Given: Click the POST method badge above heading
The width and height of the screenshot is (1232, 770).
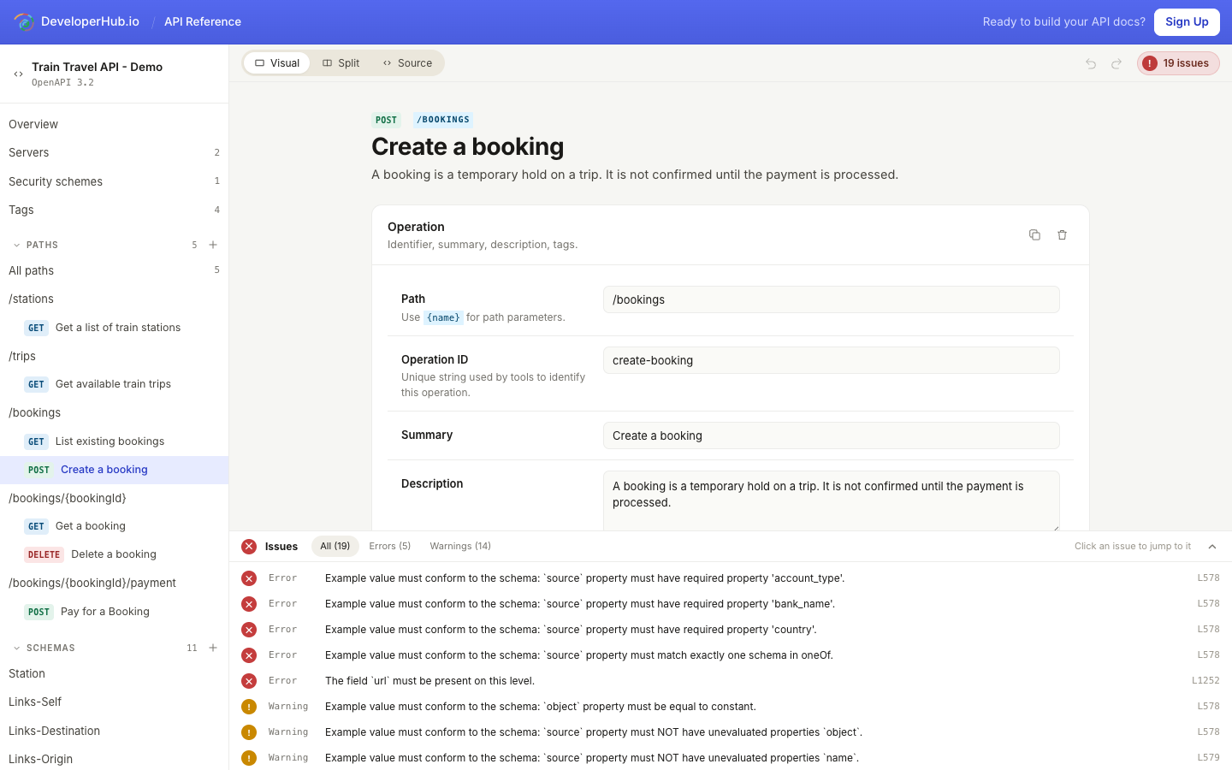Looking at the screenshot, I should coord(386,121).
